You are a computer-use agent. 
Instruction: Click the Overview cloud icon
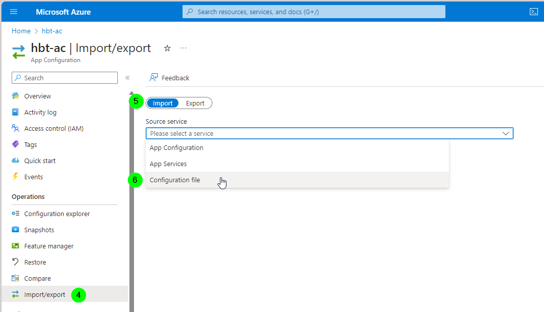[x=15, y=96]
